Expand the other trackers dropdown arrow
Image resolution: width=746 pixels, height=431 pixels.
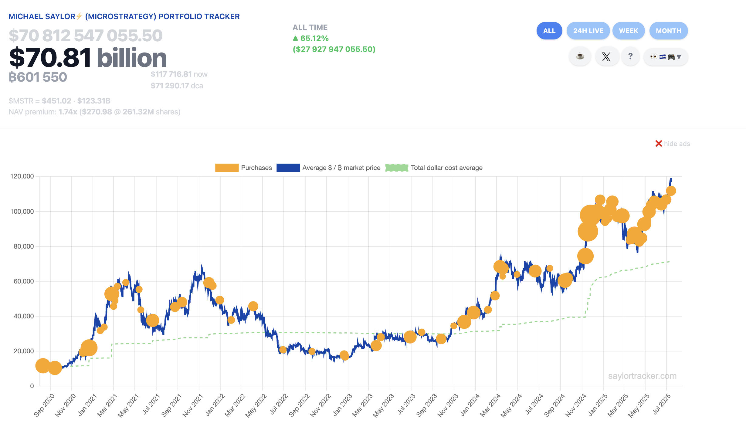coord(679,57)
